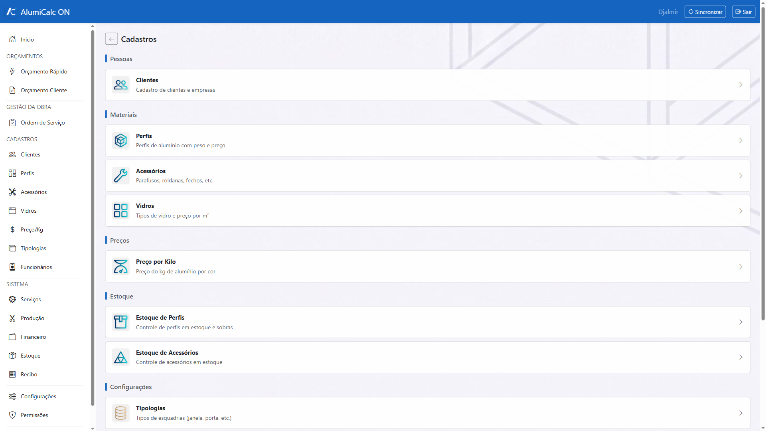Image resolution: width=766 pixels, height=431 pixels.
Task: Click the document icon for Orçamento Cliente
Action: click(x=12, y=90)
